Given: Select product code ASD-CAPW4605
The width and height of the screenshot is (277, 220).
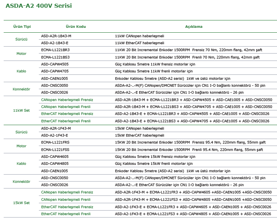Looking at the screenshot, I should point(55,157).
